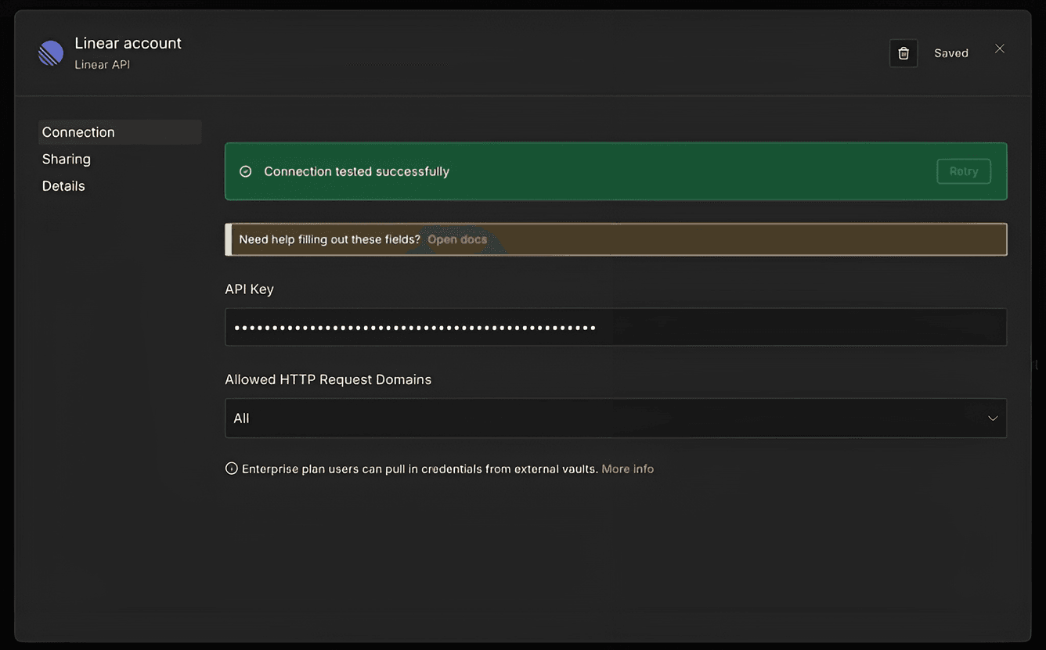Open the Connection tab
The width and height of the screenshot is (1046, 650).
pyautogui.click(x=120, y=132)
